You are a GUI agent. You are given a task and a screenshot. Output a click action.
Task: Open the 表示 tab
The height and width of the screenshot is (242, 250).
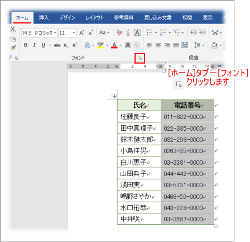point(208,18)
